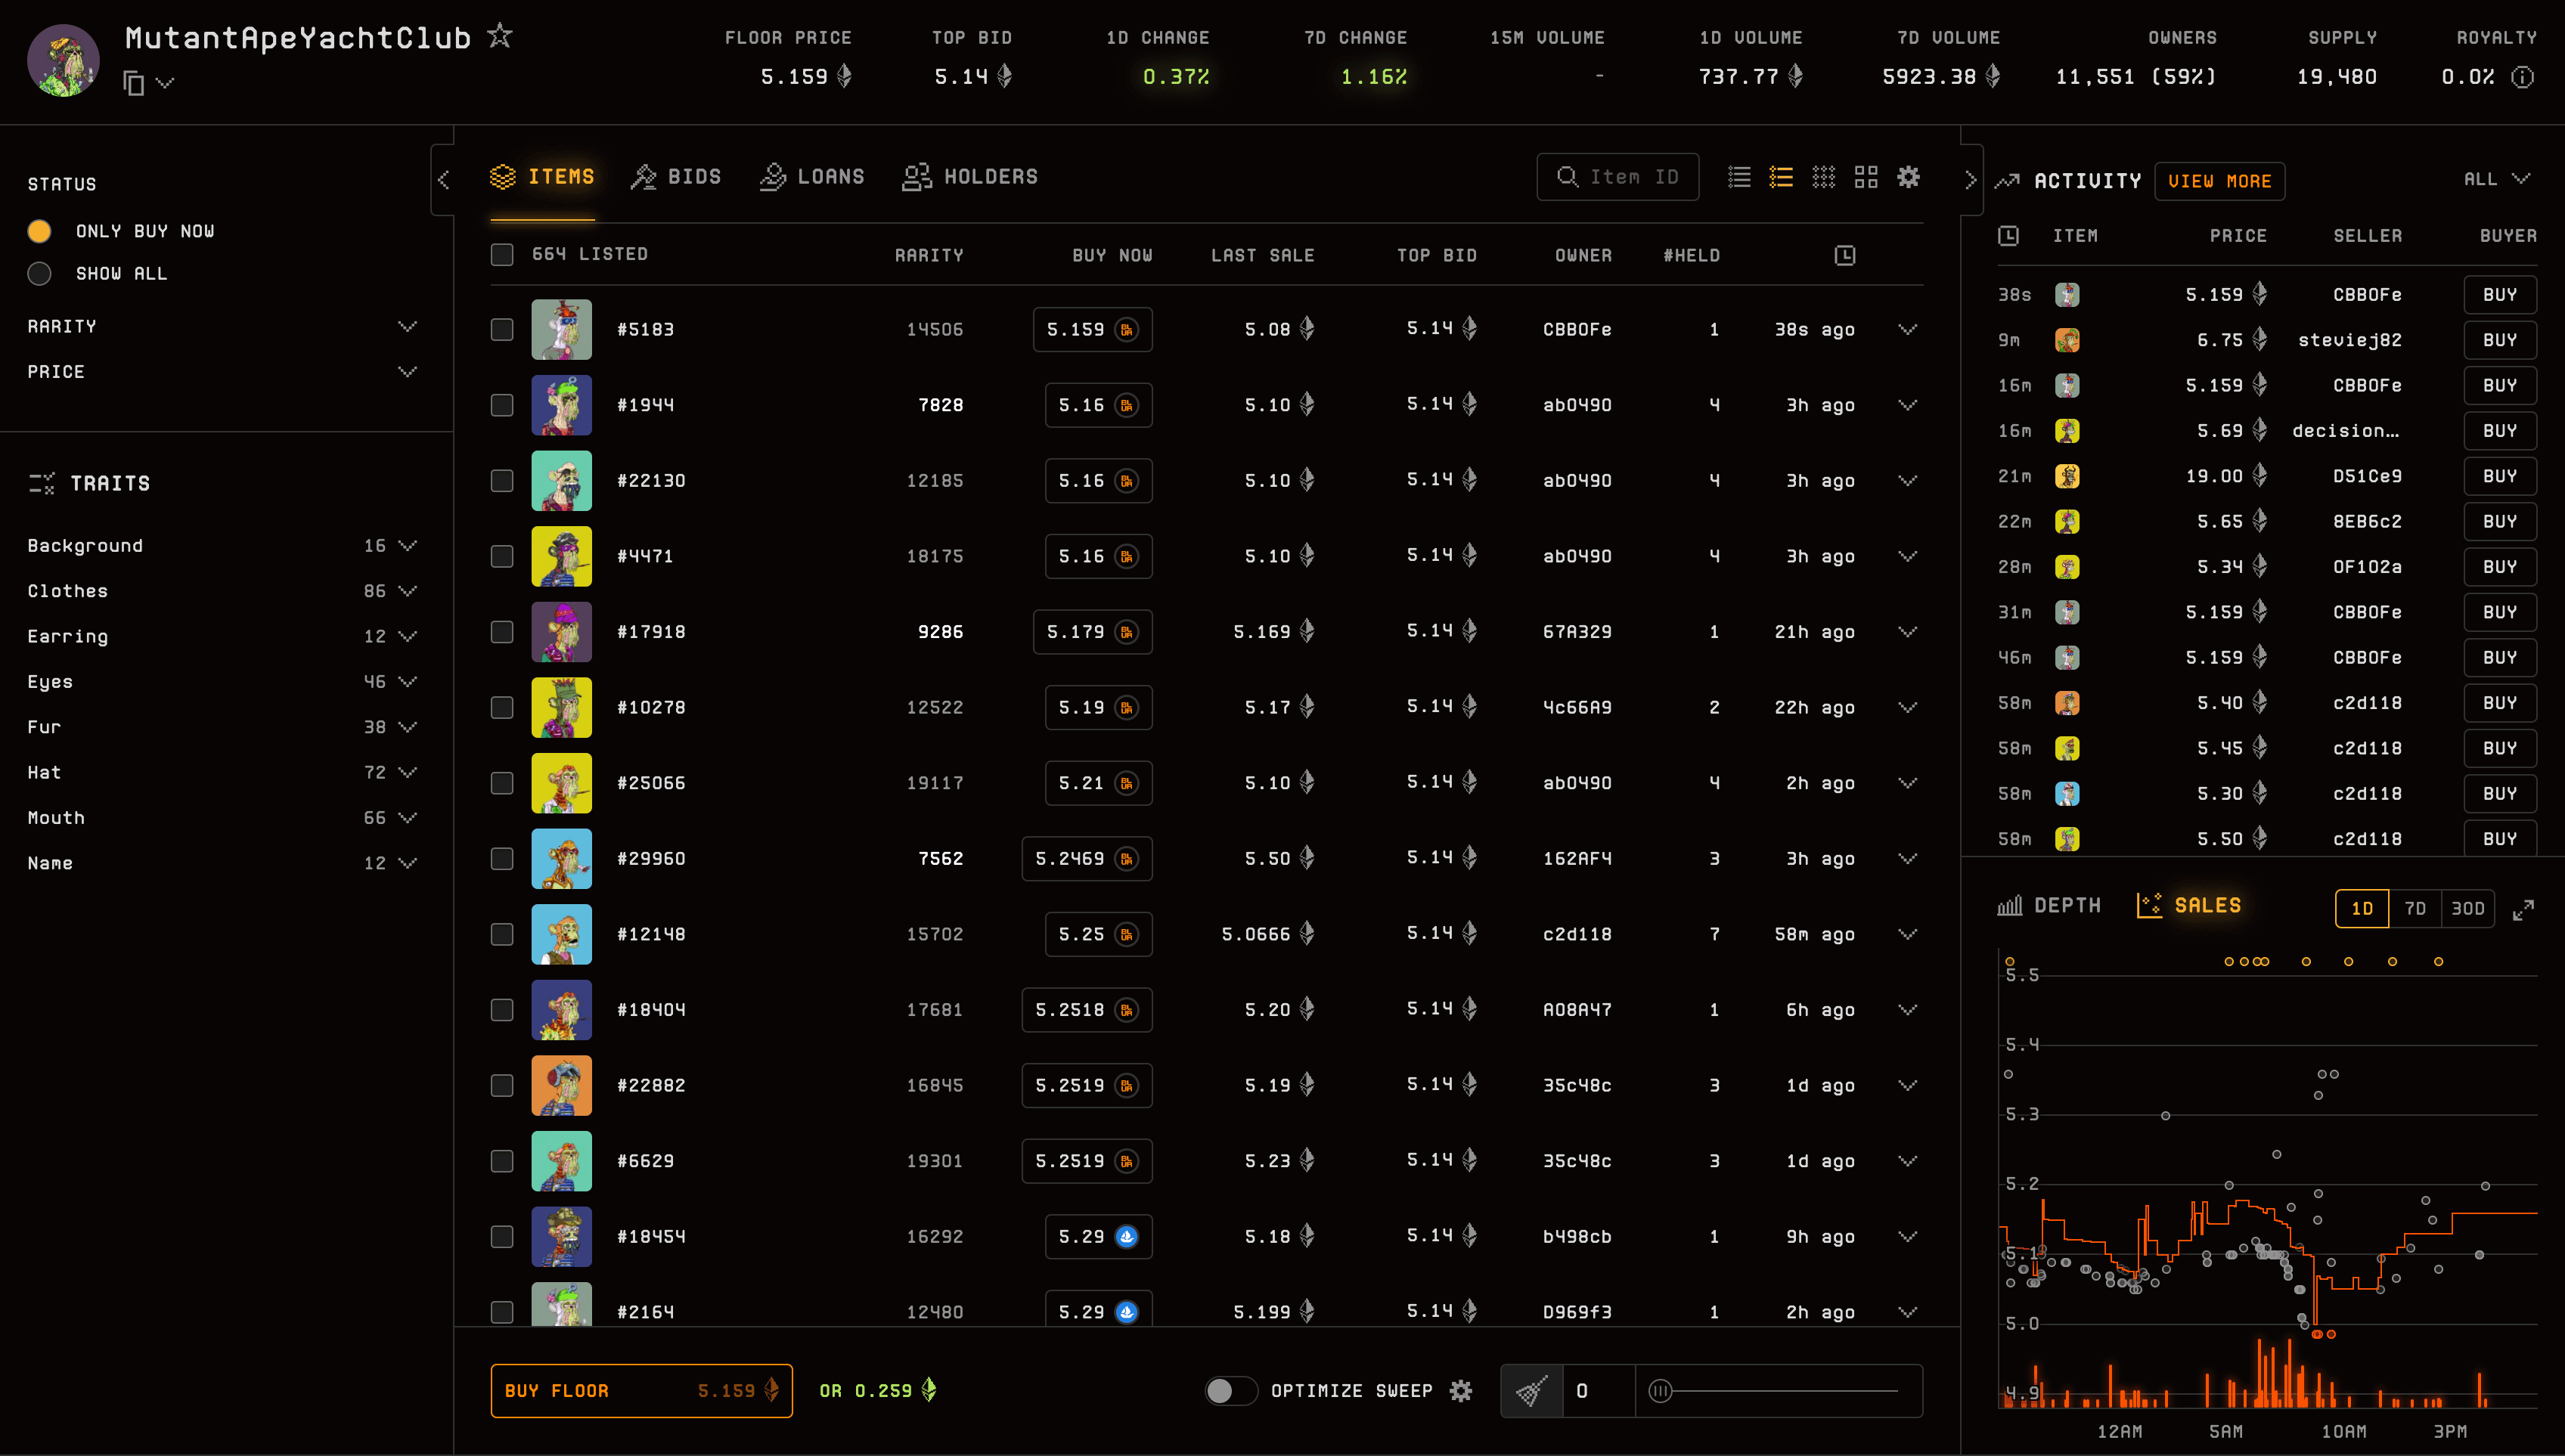Switch to the Loans tab
2565x1456 pixels.
tap(812, 177)
